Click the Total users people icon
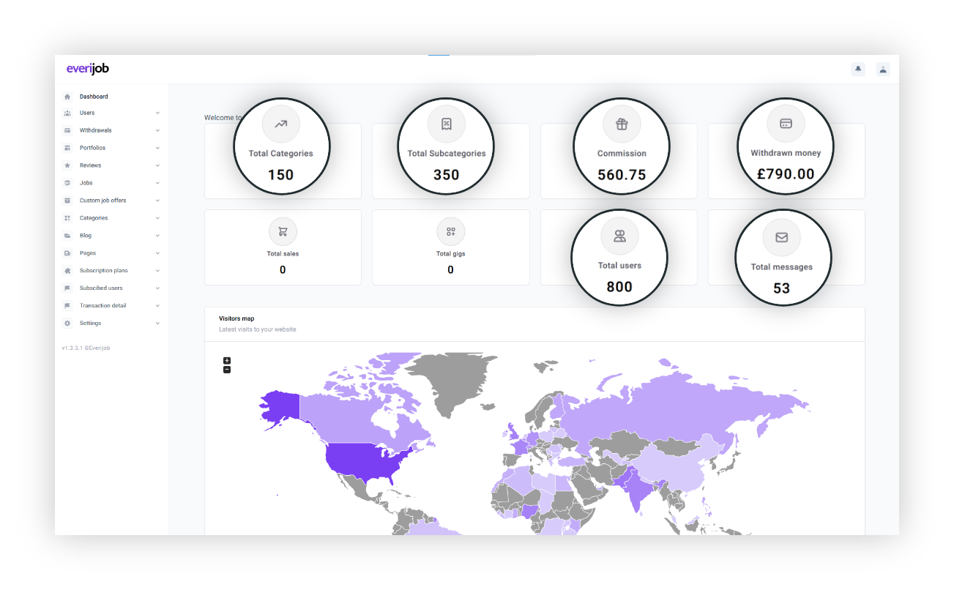 point(619,236)
